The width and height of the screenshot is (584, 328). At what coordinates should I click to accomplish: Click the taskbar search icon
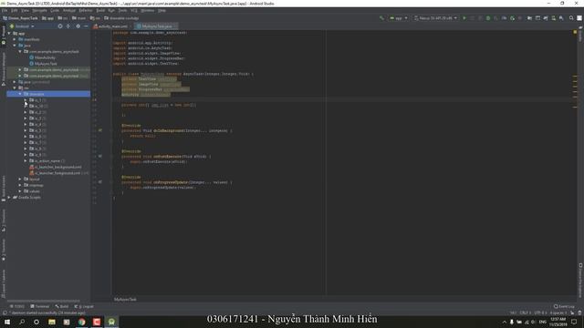coord(22,322)
